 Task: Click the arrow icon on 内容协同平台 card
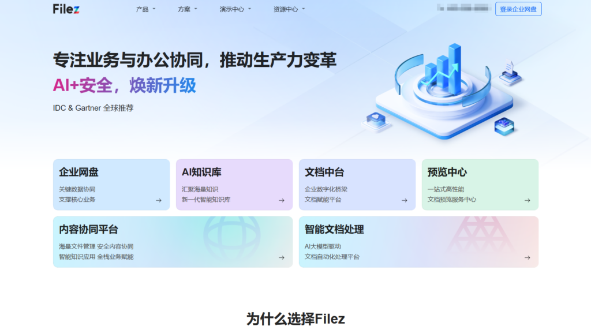[281, 257]
